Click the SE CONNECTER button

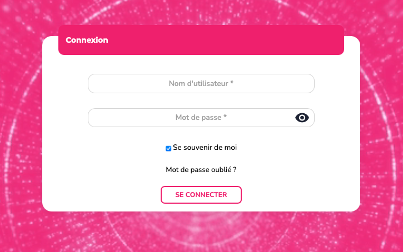[201, 195]
